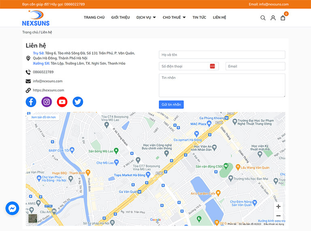Viewport: 311px width, 231px height.
Task: Select An's Garden Cafe map marker
Action: (x=218, y=193)
